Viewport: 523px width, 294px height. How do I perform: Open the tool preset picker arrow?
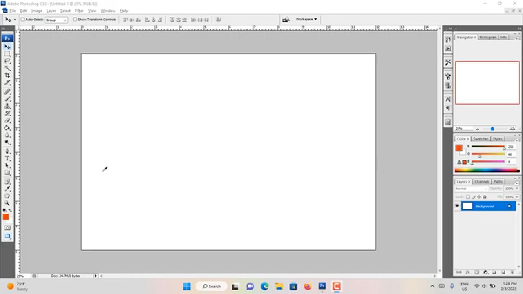point(15,19)
